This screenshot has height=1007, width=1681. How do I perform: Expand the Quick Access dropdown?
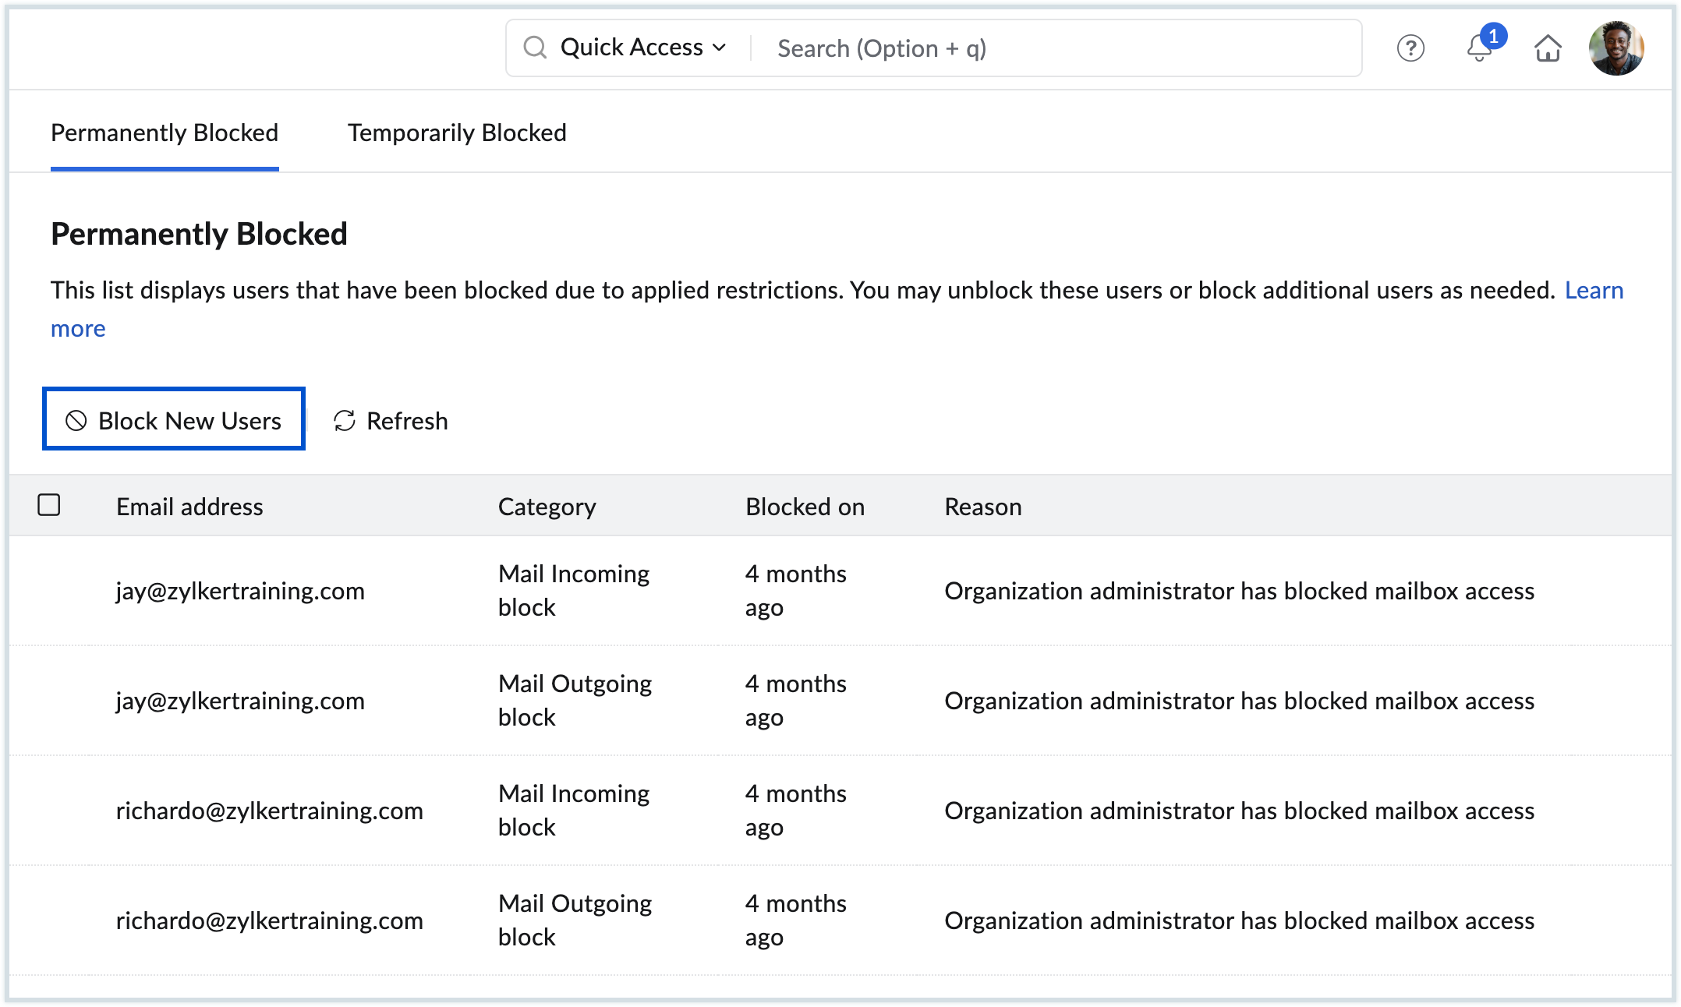(x=632, y=48)
